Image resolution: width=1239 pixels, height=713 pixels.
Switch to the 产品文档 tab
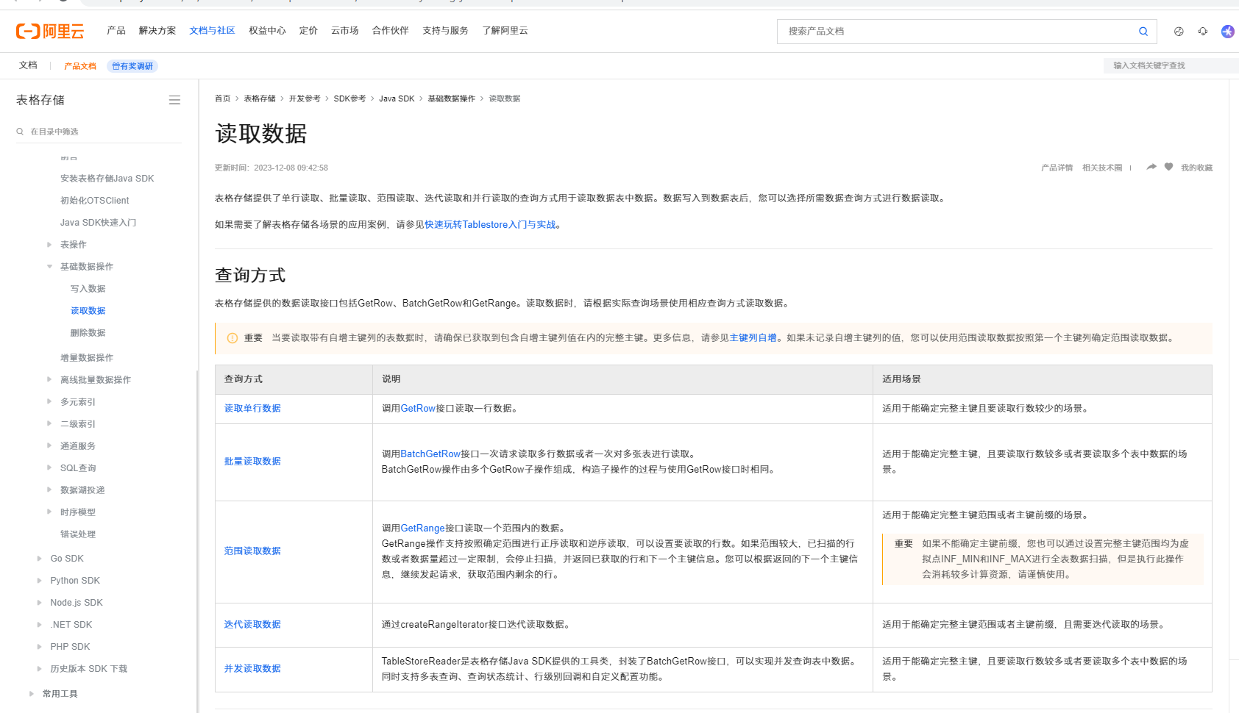click(80, 66)
